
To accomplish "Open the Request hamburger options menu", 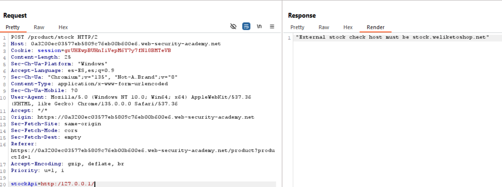I will click(272, 26).
